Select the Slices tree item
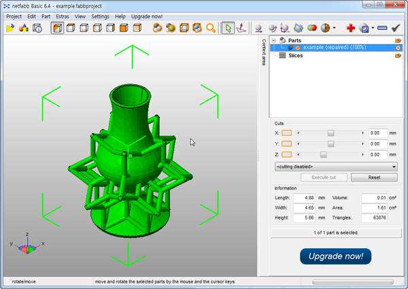The height and width of the screenshot is (289, 408). 295,55
